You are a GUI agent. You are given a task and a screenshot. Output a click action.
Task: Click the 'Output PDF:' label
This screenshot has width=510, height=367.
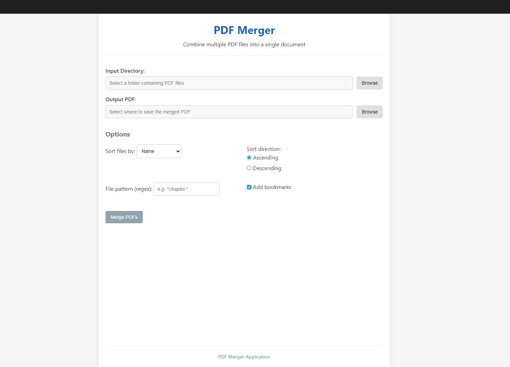(x=121, y=99)
